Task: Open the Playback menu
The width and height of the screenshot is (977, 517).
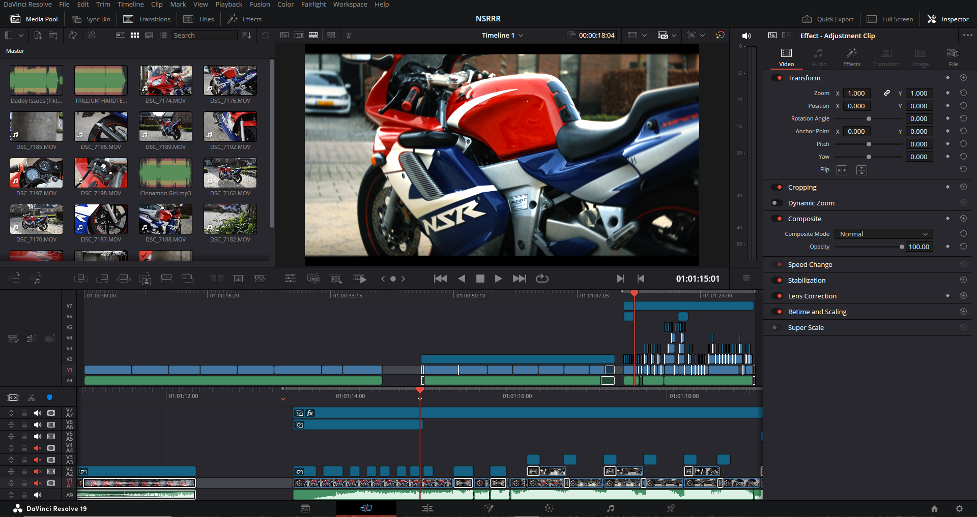Action: 229,4
